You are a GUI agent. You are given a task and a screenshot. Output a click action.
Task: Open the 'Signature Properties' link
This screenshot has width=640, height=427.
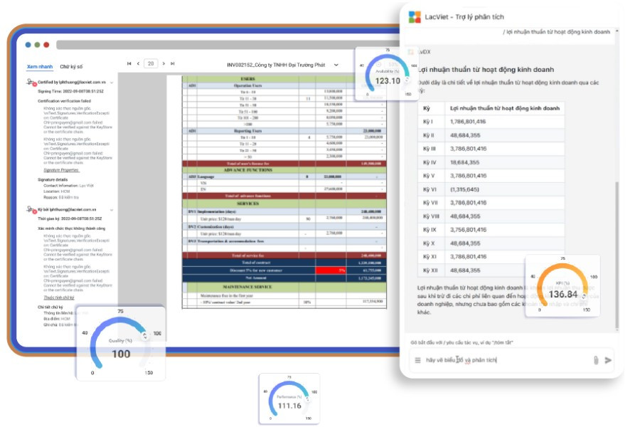(60, 171)
